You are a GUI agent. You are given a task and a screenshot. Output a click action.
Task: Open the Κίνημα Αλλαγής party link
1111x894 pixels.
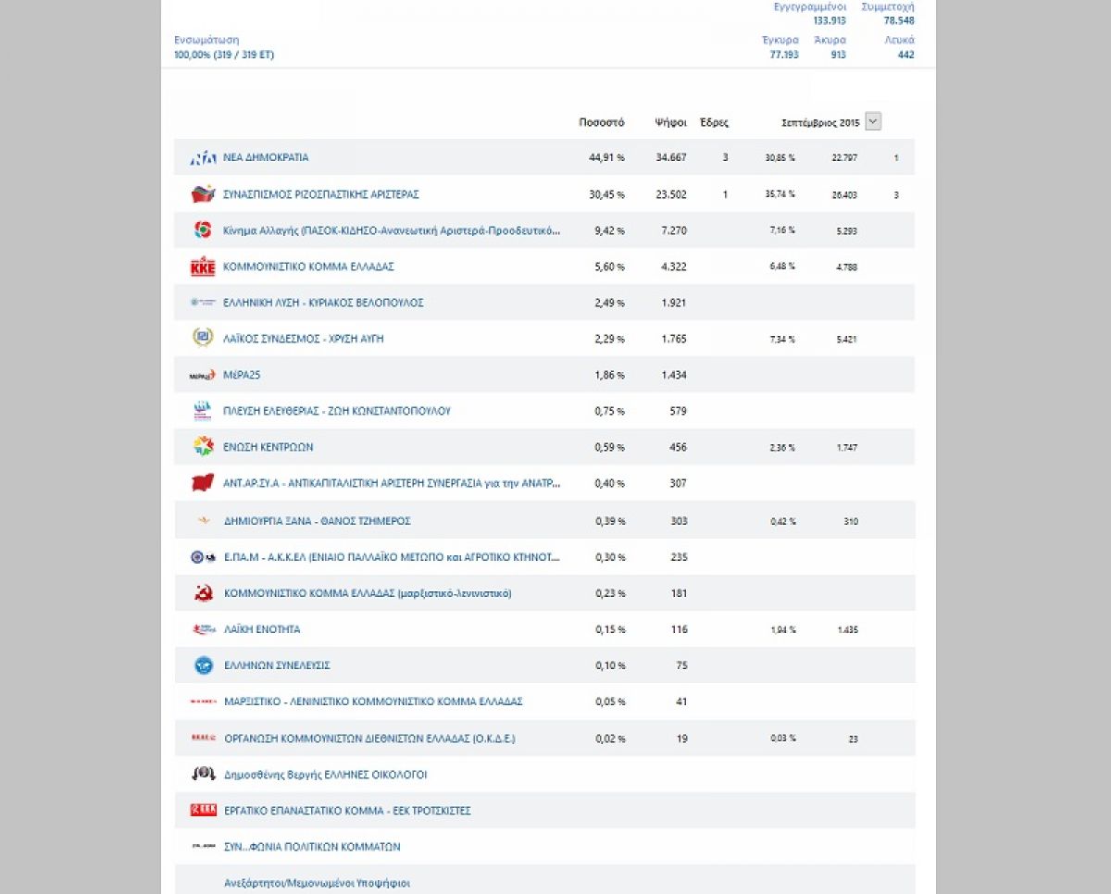coord(392,230)
